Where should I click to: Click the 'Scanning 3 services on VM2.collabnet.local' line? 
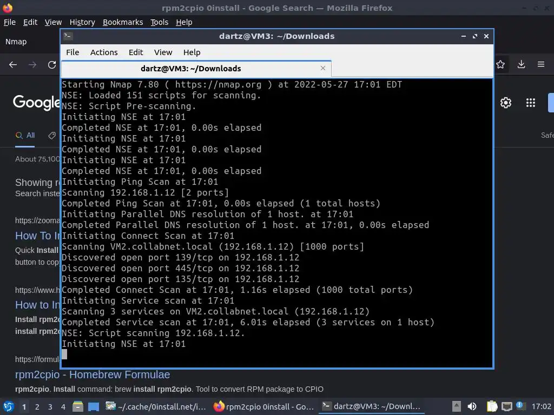click(x=215, y=311)
